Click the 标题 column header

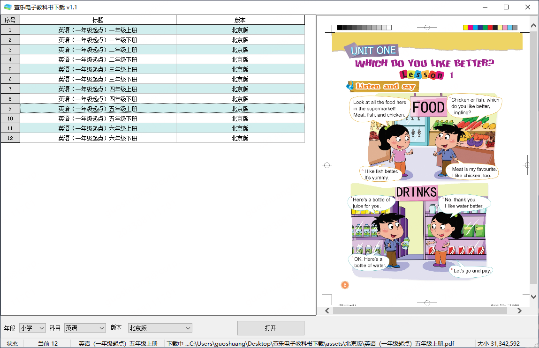coord(98,20)
